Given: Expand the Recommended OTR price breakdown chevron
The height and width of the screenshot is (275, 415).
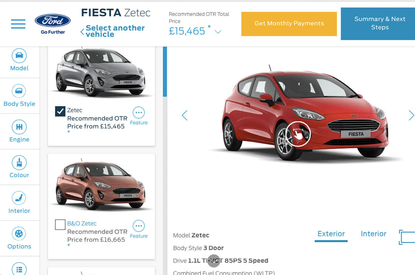Looking at the screenshot, I should coord(218,31).
